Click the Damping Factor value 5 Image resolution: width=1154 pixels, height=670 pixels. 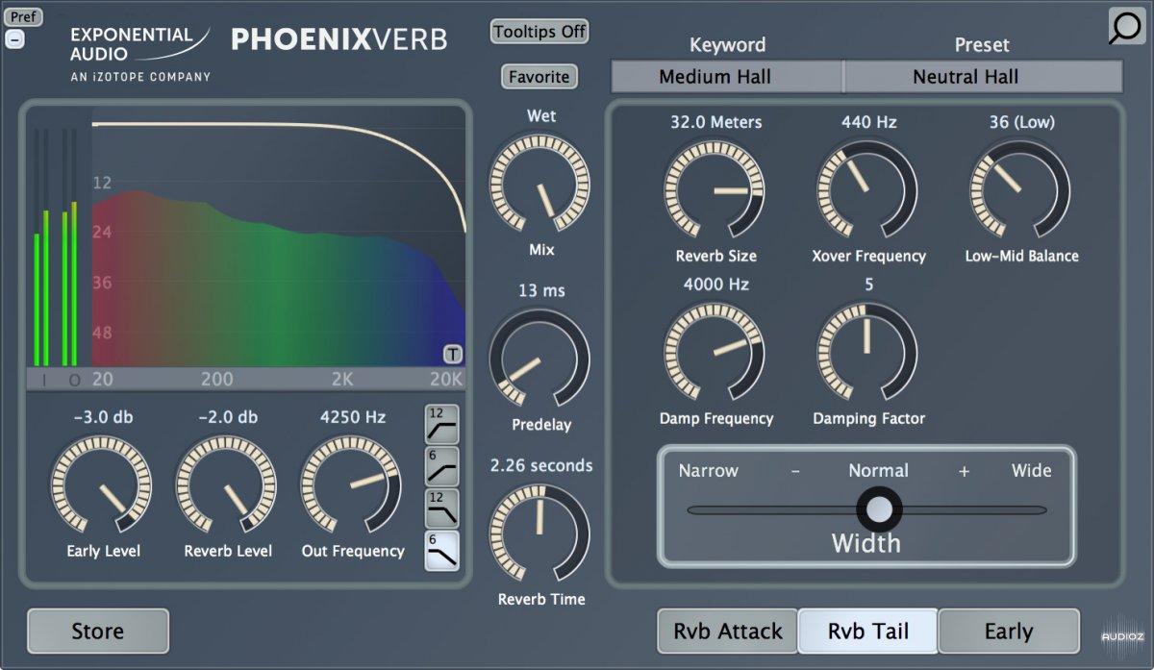pos(868,285)
